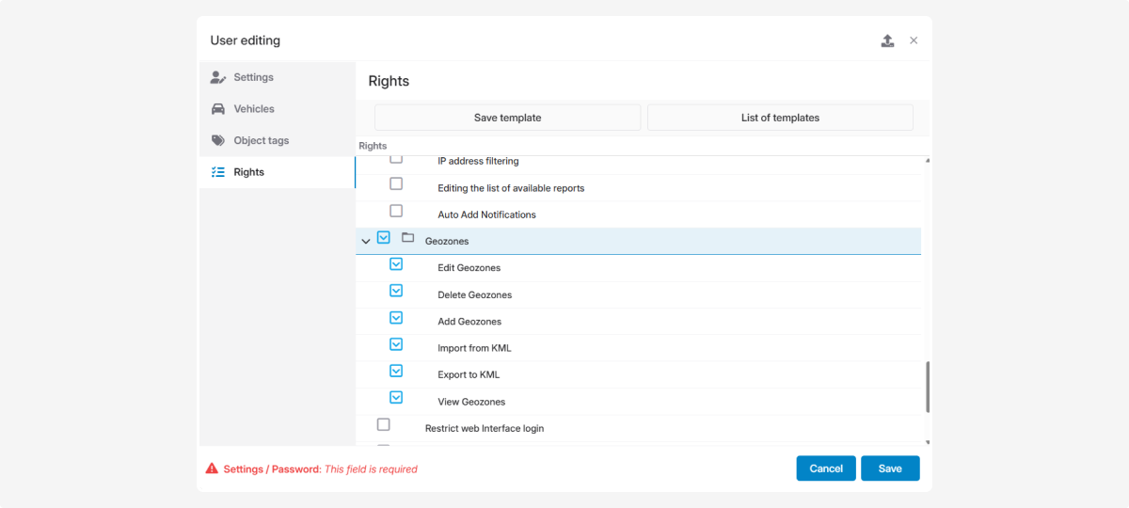Click the Vehicles car icon in sidebar
The height and width of the screenshot is (508, 1129).
tap(218, 109)
